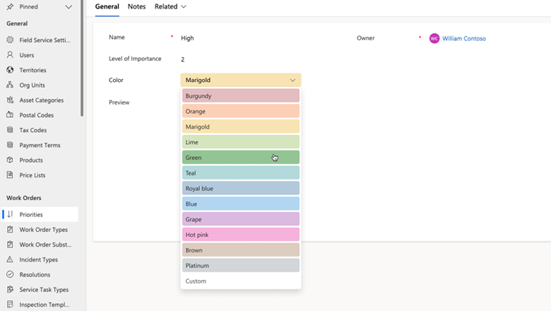Open Service Task Types in sidebar
551x311 pixels.
44,290
